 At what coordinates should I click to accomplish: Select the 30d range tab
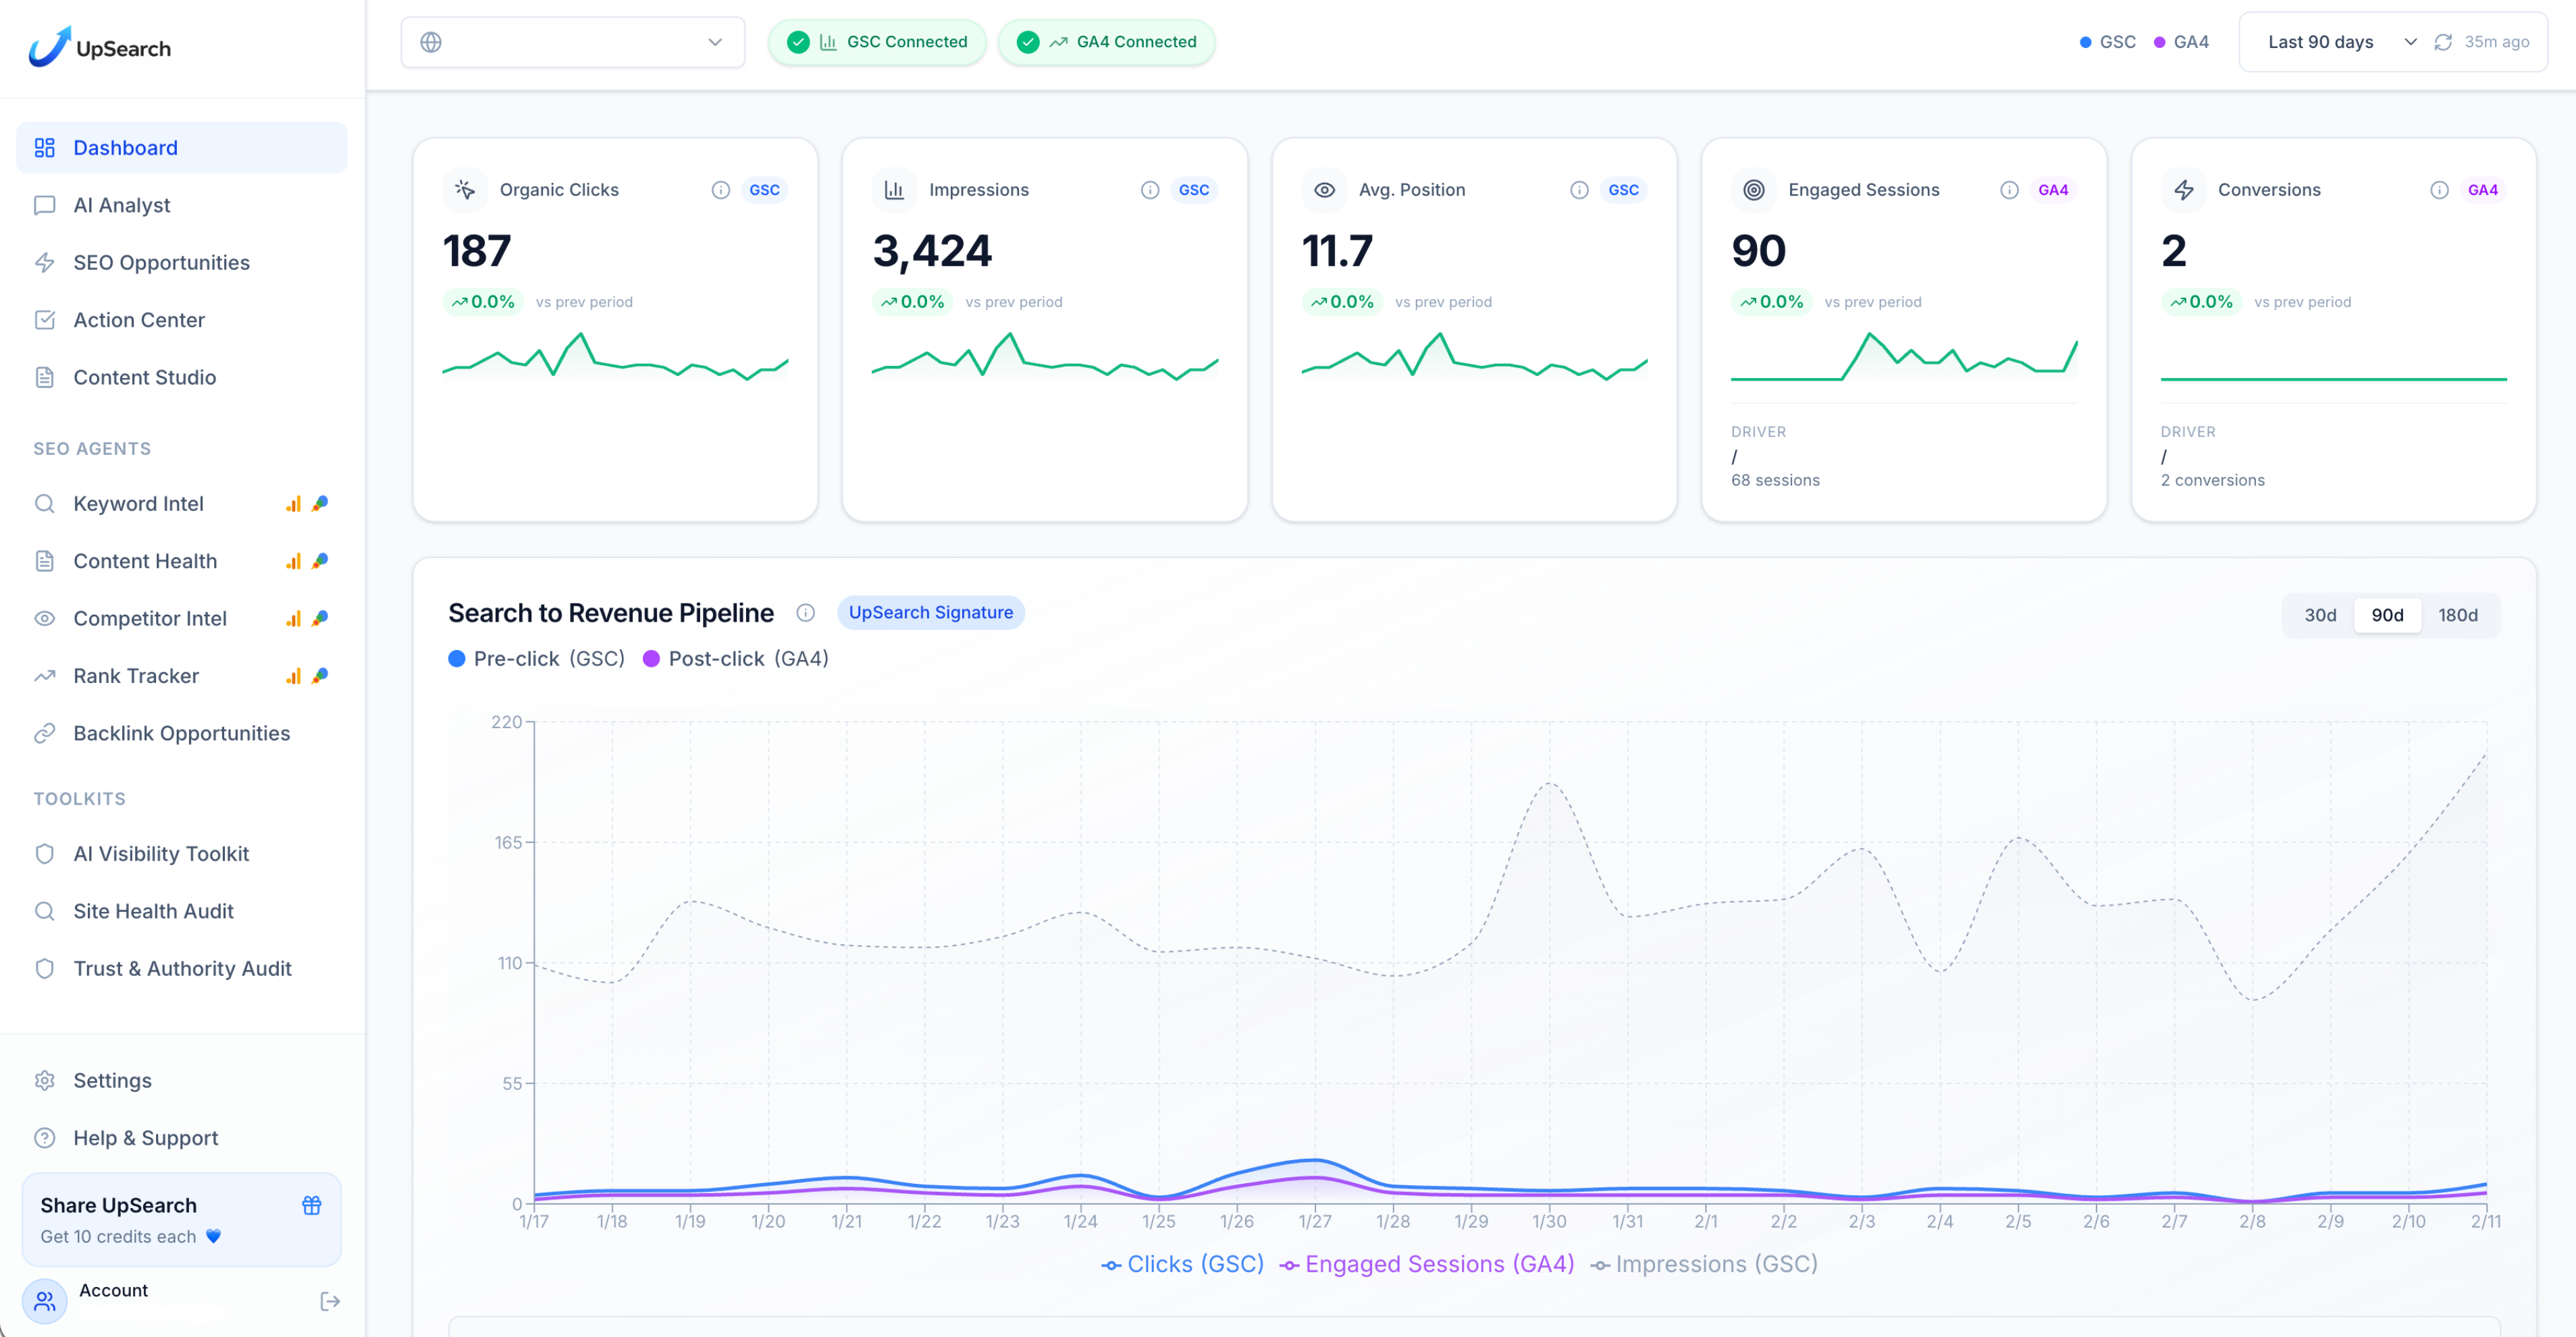coord(2320,616)
